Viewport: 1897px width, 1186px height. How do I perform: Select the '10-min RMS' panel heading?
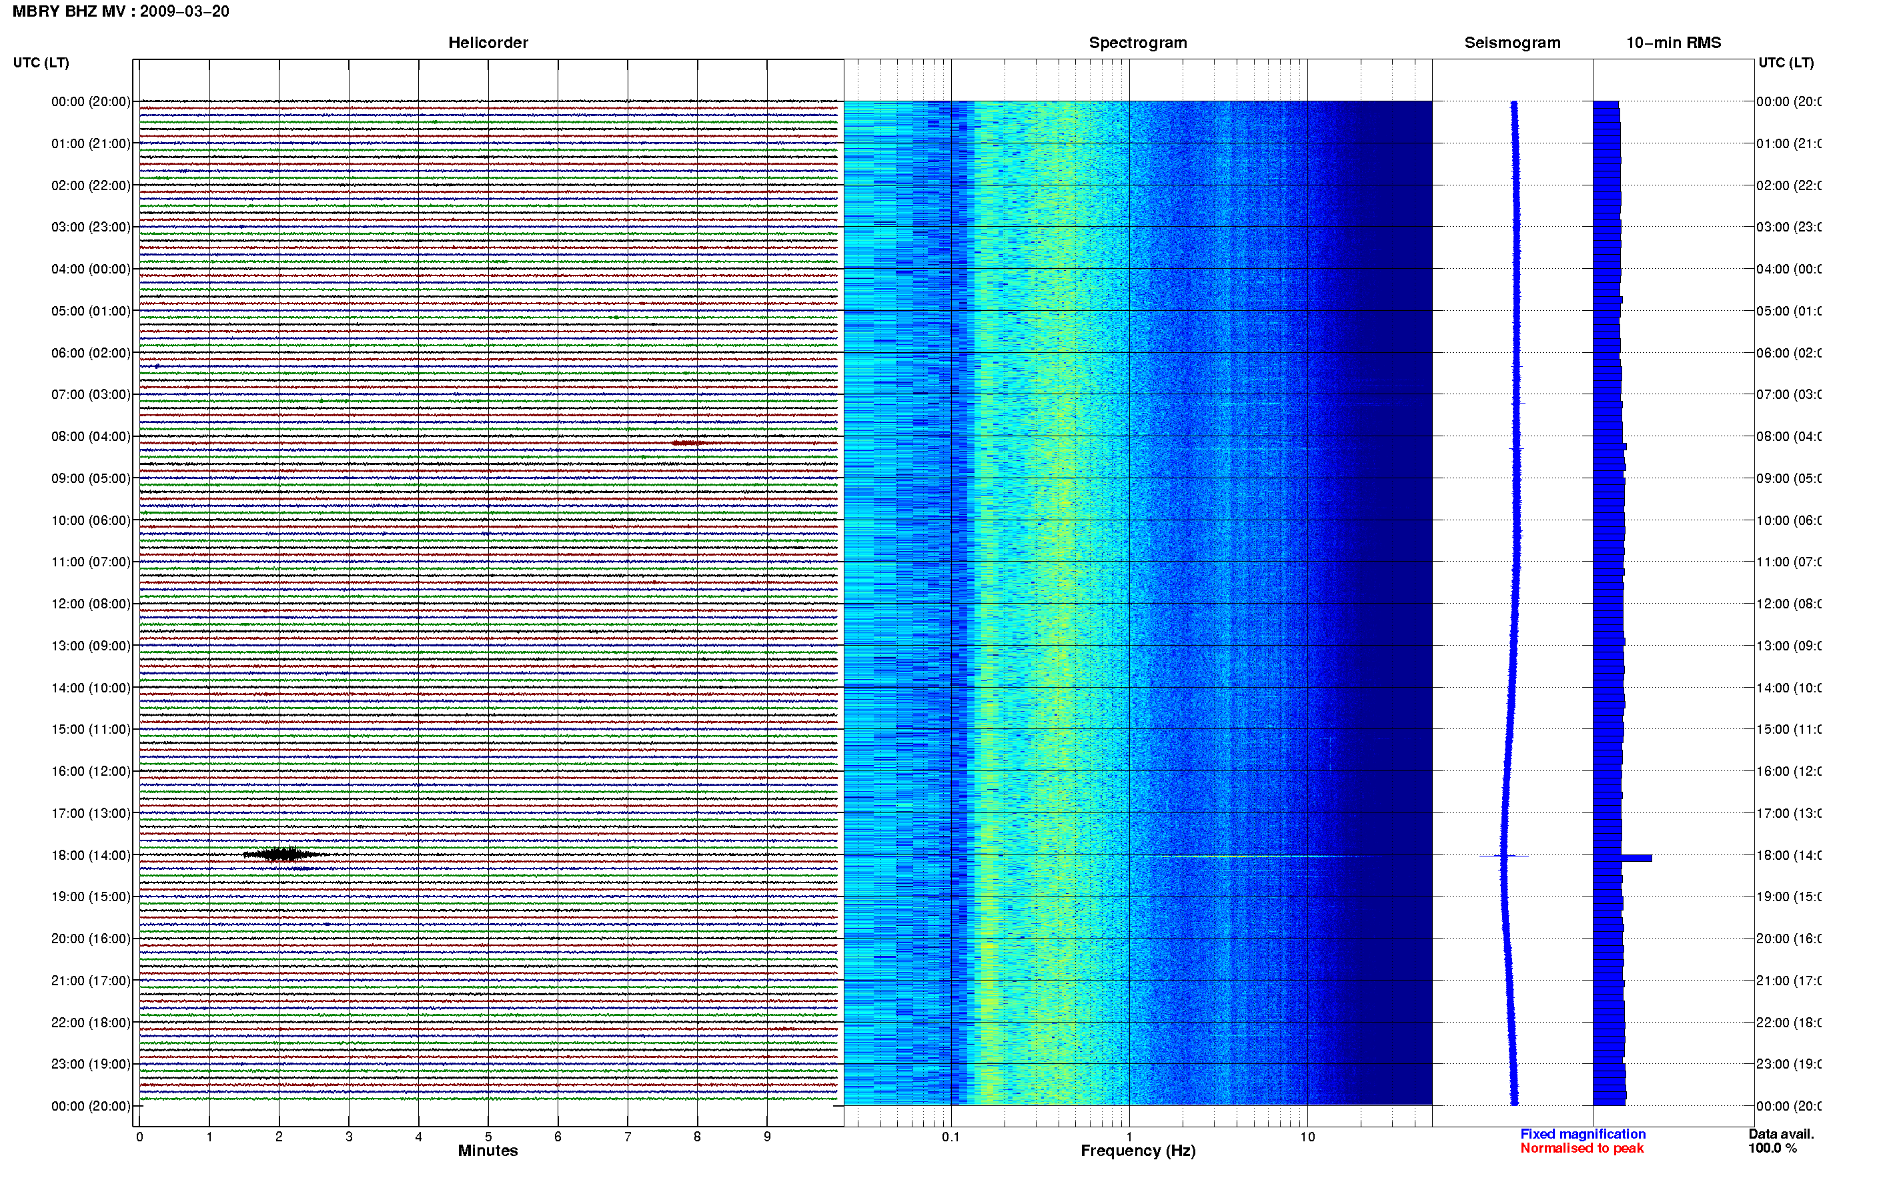click(1674, 43)
